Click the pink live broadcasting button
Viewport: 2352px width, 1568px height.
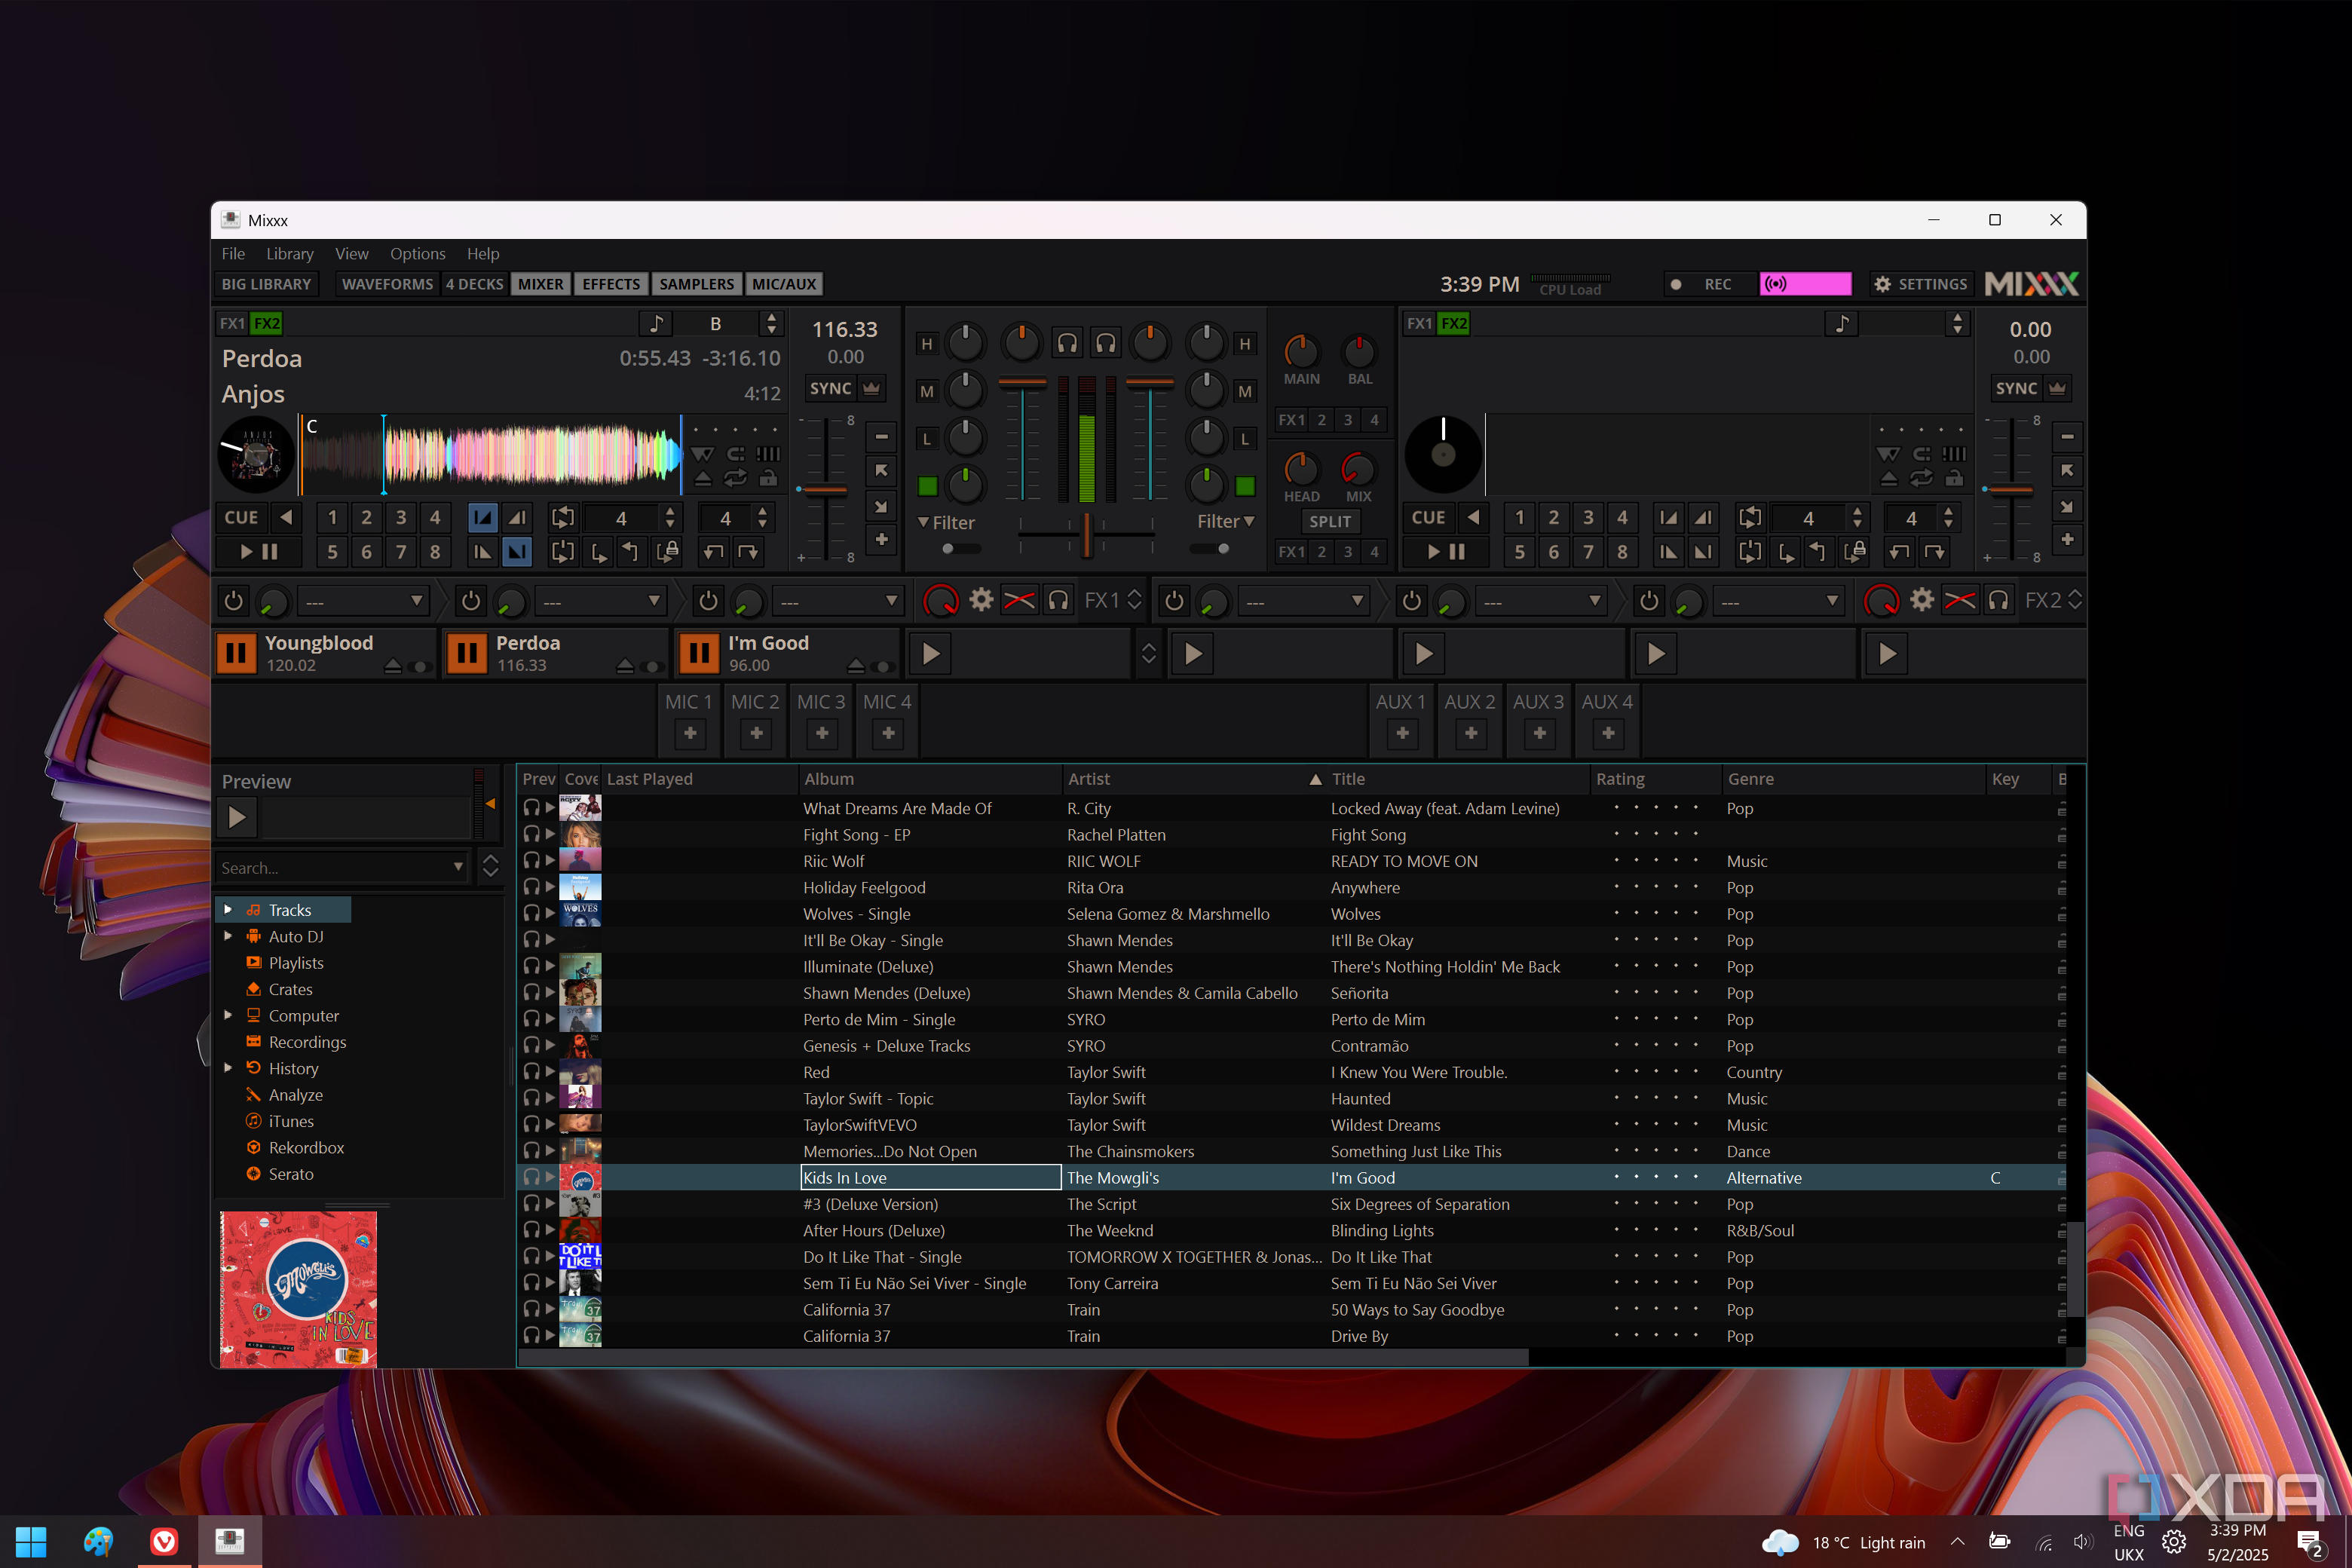(1805, 284)
